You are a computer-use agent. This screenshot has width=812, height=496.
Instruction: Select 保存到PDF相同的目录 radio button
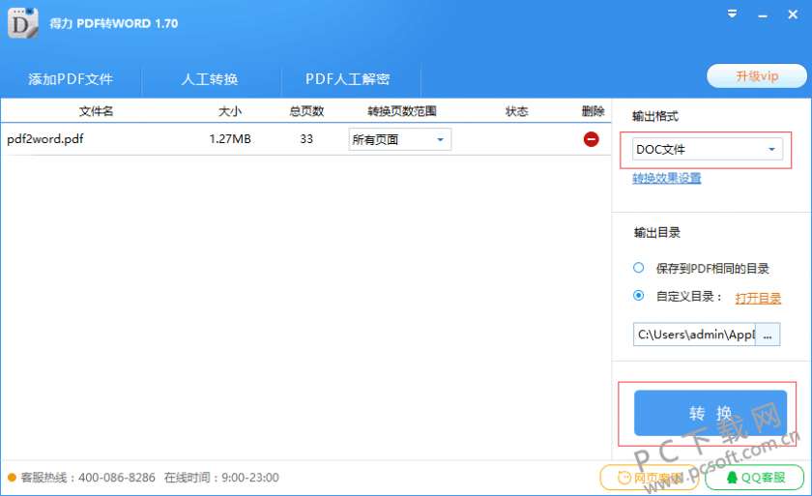point(639,268)
